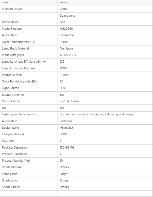
Task: Click the Lamp Sizes value Large
Action: [63, 174]
